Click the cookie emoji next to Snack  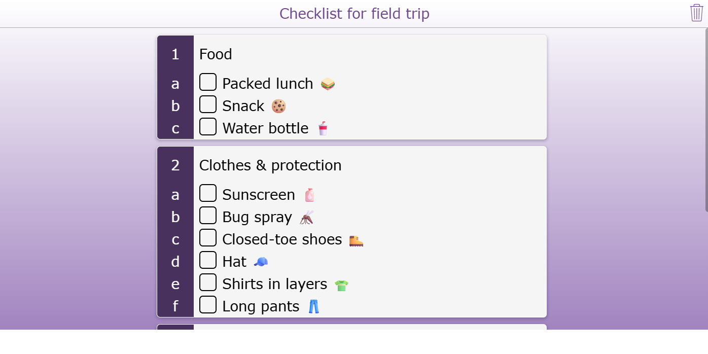coord(278,106)
